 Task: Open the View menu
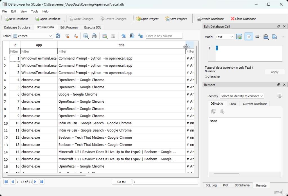tap(24, 11)
